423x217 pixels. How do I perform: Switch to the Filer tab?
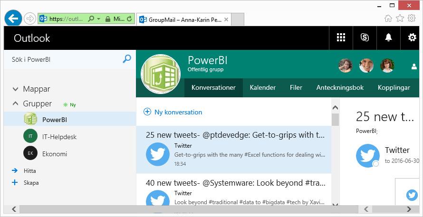pos(296,88)
